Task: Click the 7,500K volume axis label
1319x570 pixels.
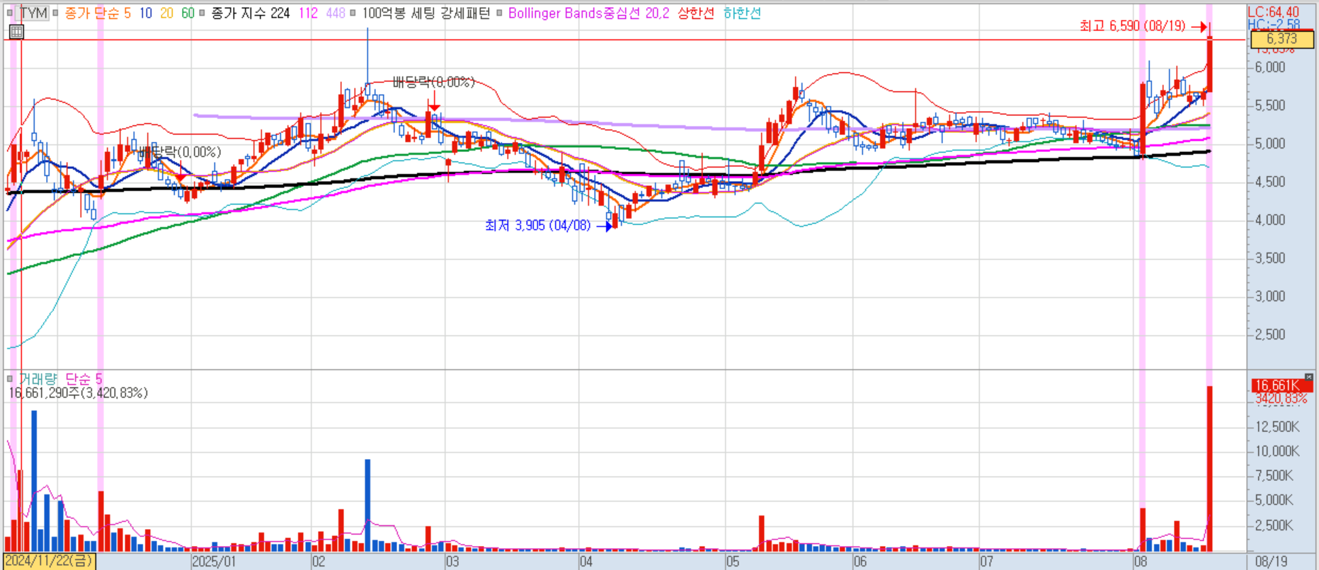Action: coord(1274,476)
